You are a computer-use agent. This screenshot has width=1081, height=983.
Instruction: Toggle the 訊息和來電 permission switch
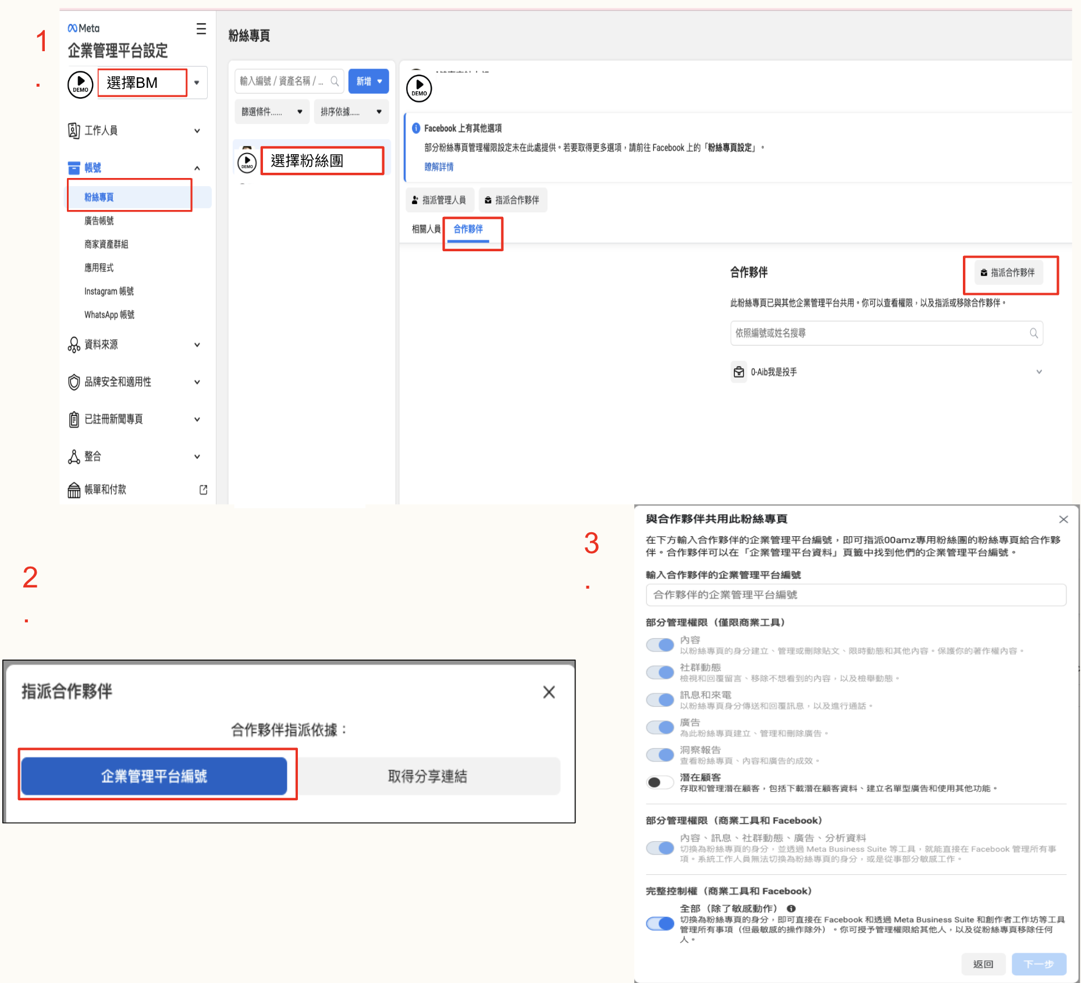tap(660, 700)
